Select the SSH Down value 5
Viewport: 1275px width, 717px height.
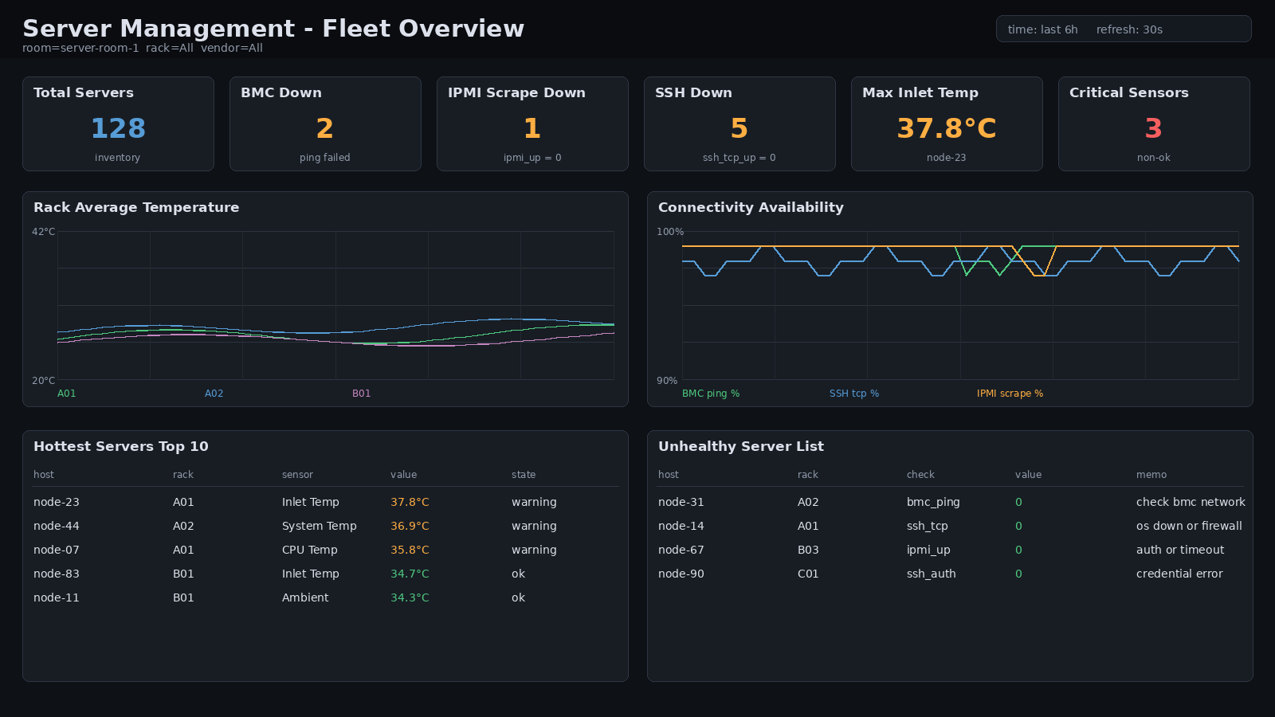coord(739,128)
